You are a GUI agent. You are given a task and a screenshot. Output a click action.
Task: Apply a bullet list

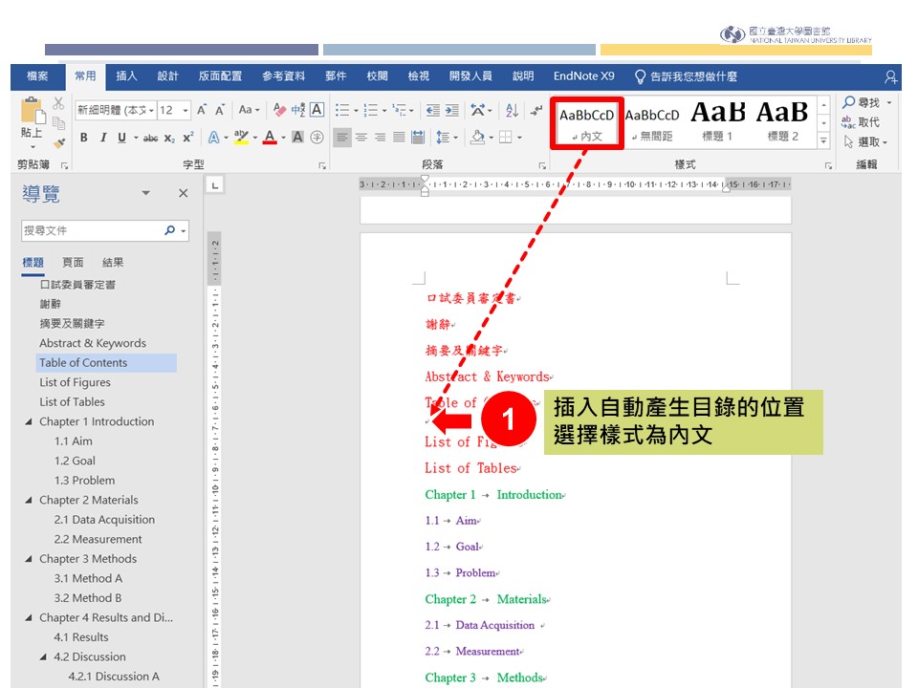click(342, 110)
